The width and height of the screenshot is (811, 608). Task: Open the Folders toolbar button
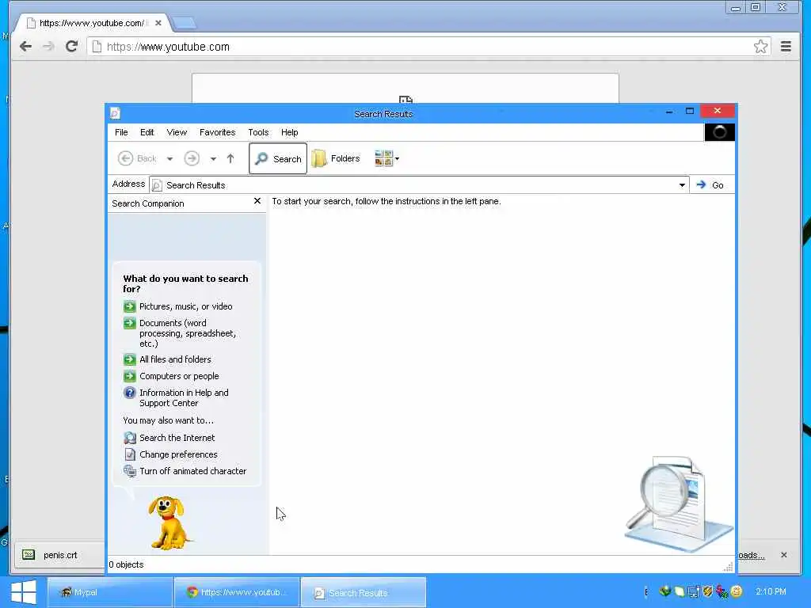tap(336, 158)
